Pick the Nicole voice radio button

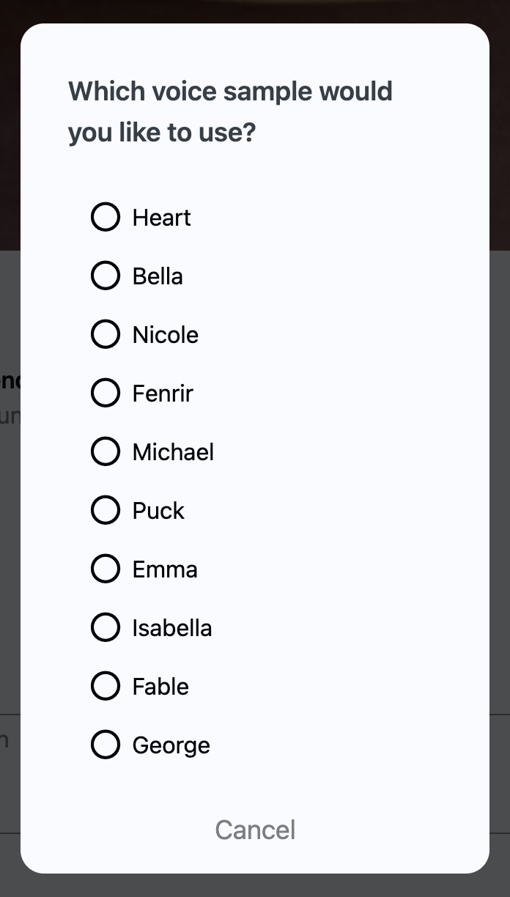point(106,334)
